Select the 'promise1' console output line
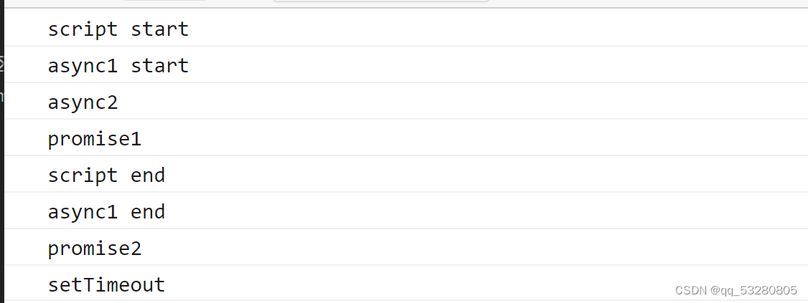The image size is (808, 303). [406, 138]
